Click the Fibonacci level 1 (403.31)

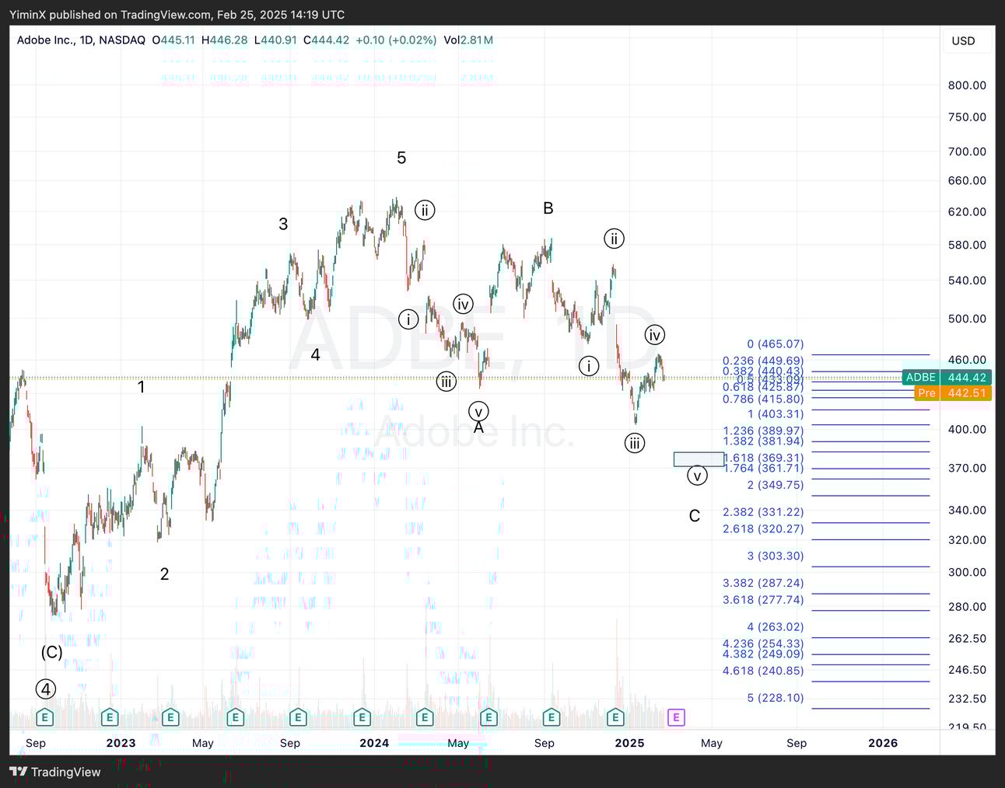(x=776, y=414)
